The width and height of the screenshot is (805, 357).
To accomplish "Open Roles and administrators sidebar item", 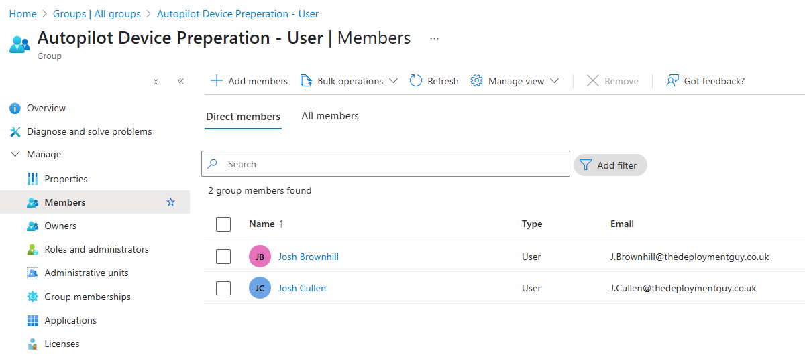I will (96, 249).
